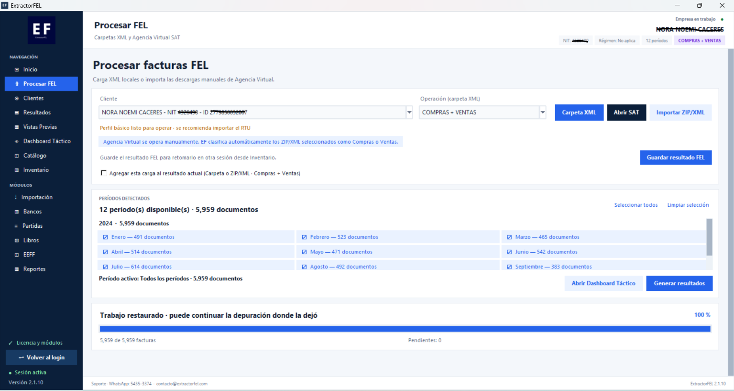Click Importar ZIP/XML

(680, 112)
